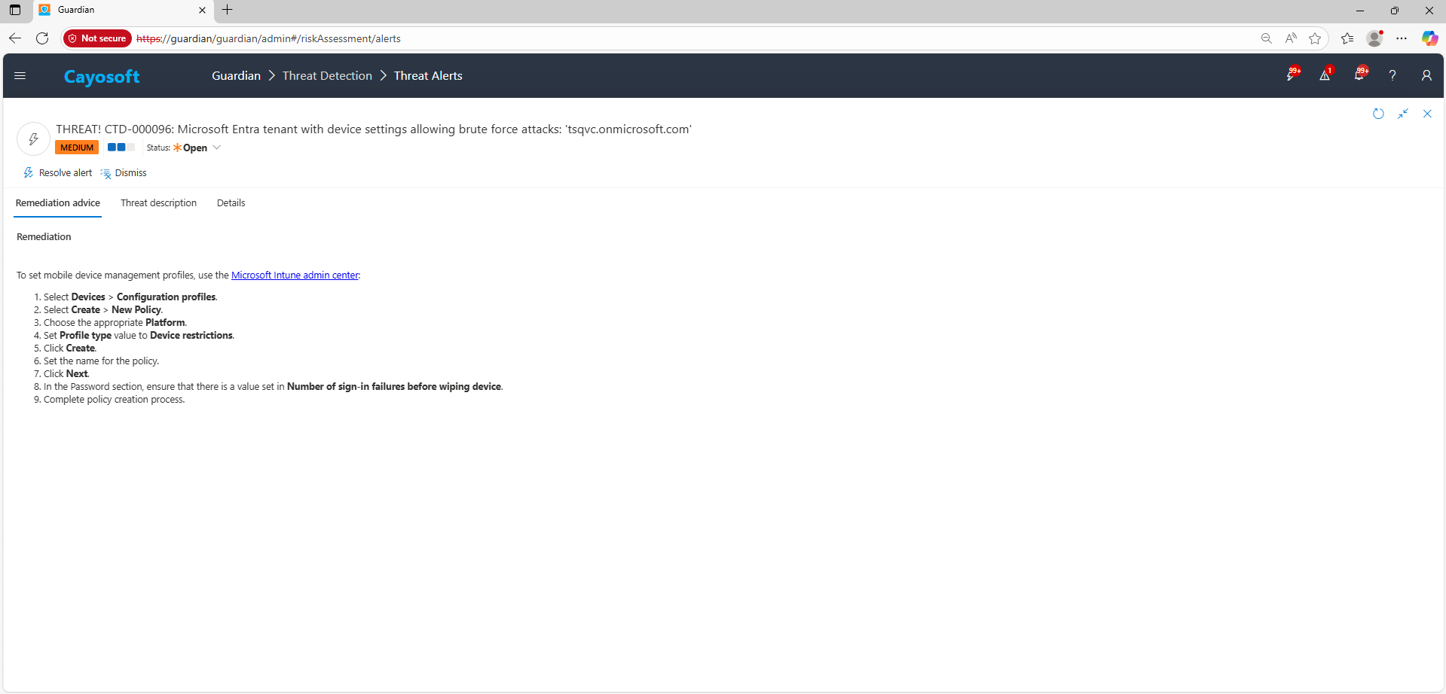
Task: Open the hamburger navigation menu
Action: point(20,75)
